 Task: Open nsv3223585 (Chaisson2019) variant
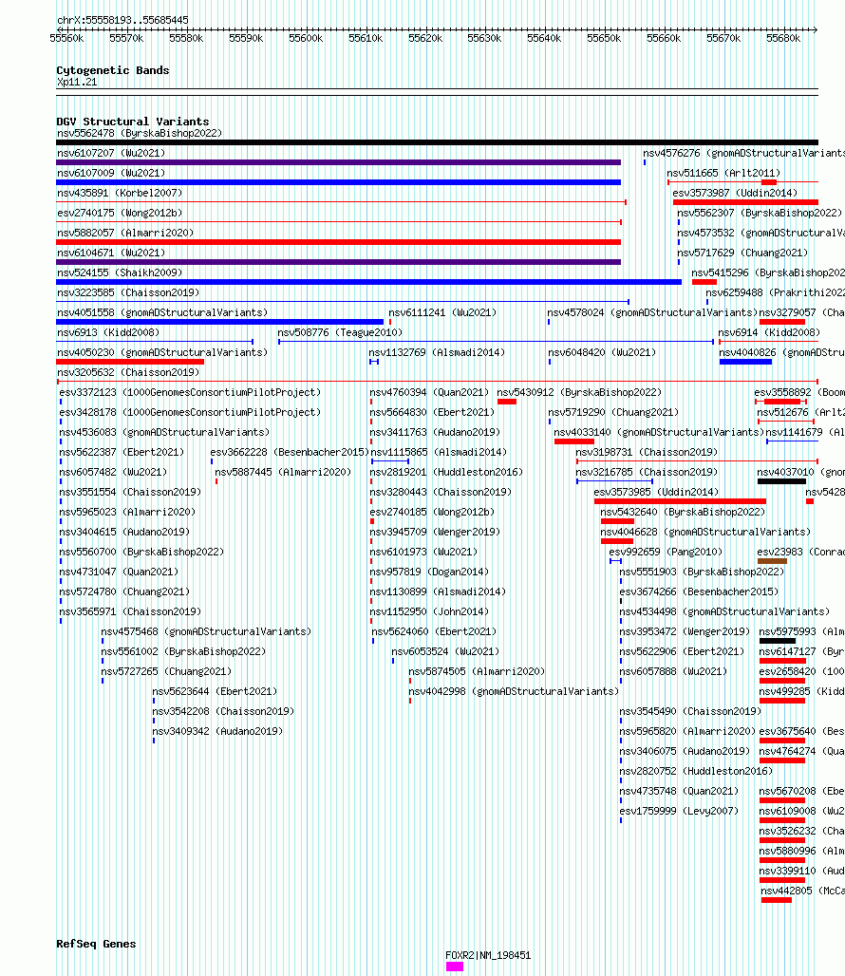point(128,292)
